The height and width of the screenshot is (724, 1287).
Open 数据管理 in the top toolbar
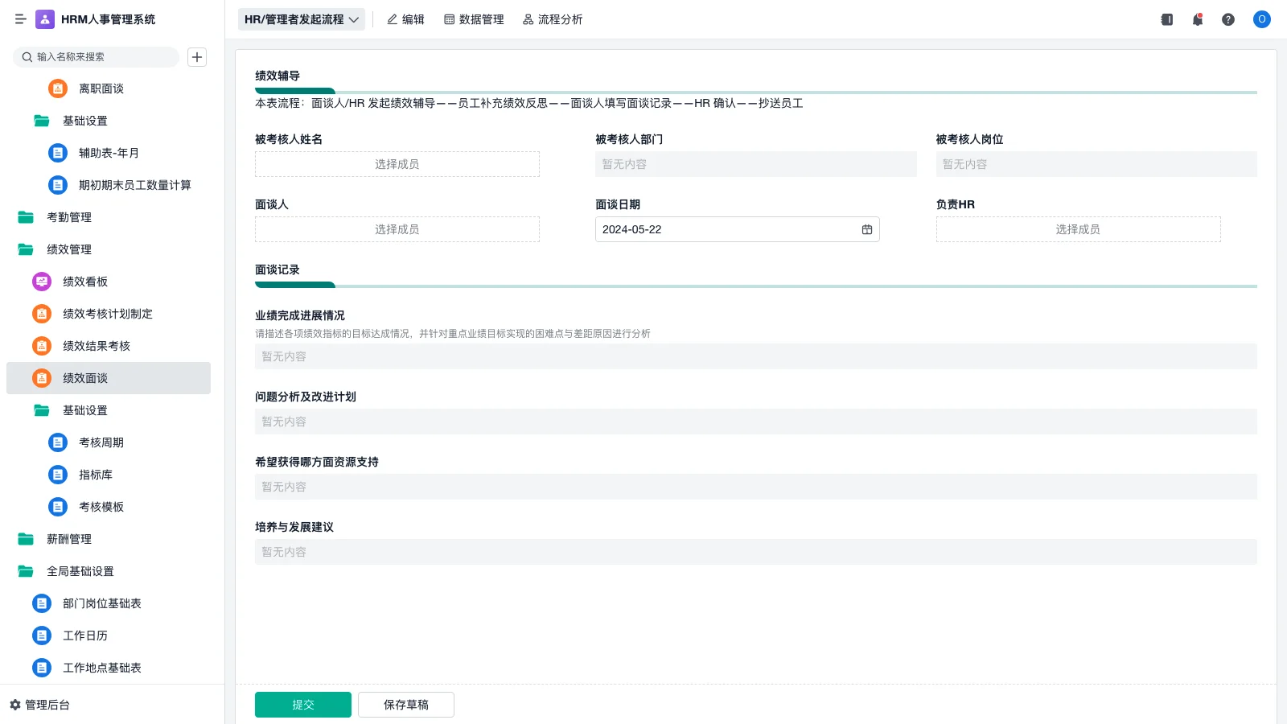(x=475, y=19)
